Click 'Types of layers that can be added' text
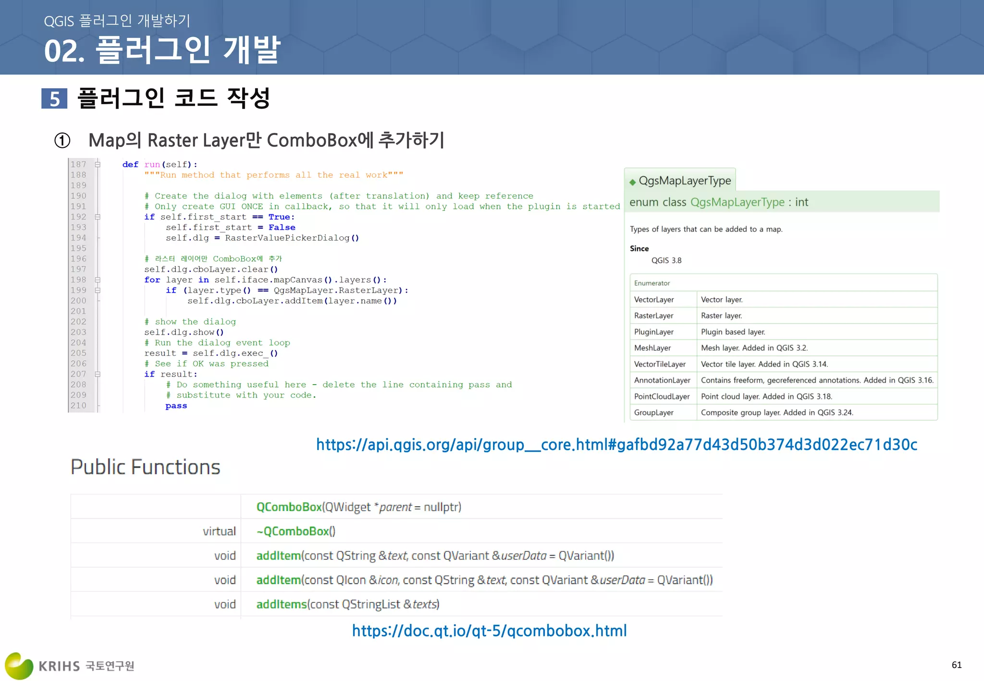The image size is (984, 681). pyautogui.click(x=706, y=229)
